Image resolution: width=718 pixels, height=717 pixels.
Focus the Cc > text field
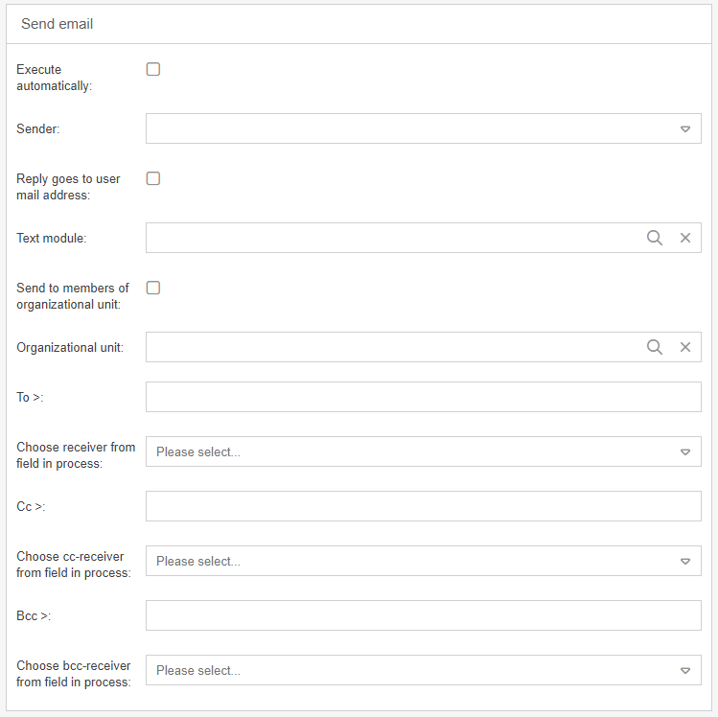pos(423,506)
